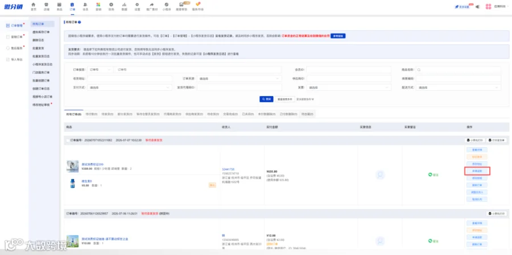Click the 会员ID input field
512x255 pixels.
point(348,70)
